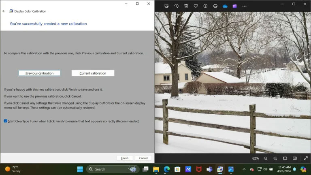This screenshot has width=311, height=175.
Task: Go back with the calibration wizard's arrow
Action: click(x=4, y=11)
